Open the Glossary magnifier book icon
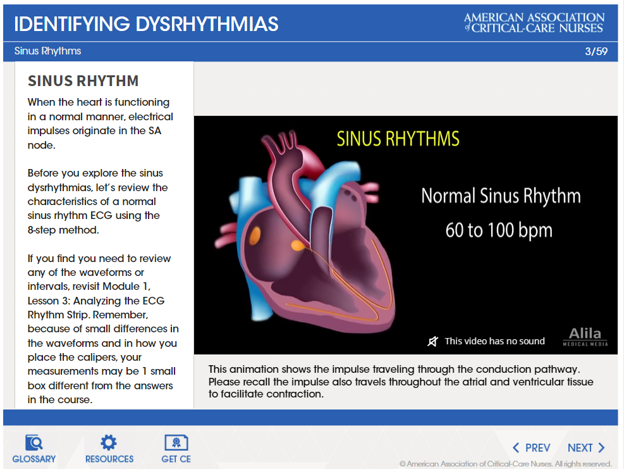This screenshot has height=469, width=624. 34,442
